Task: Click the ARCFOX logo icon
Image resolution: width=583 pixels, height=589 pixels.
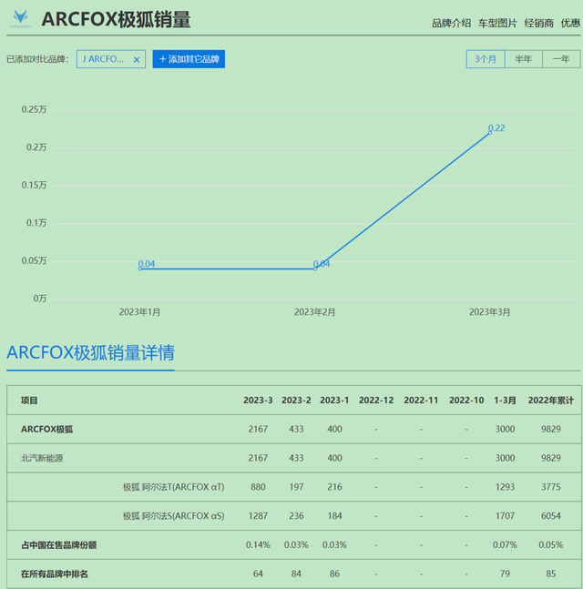Action: (x=20, y=19)
